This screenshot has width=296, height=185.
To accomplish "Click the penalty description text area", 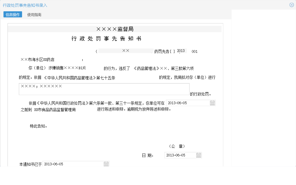I will click(x=104, y=89).
